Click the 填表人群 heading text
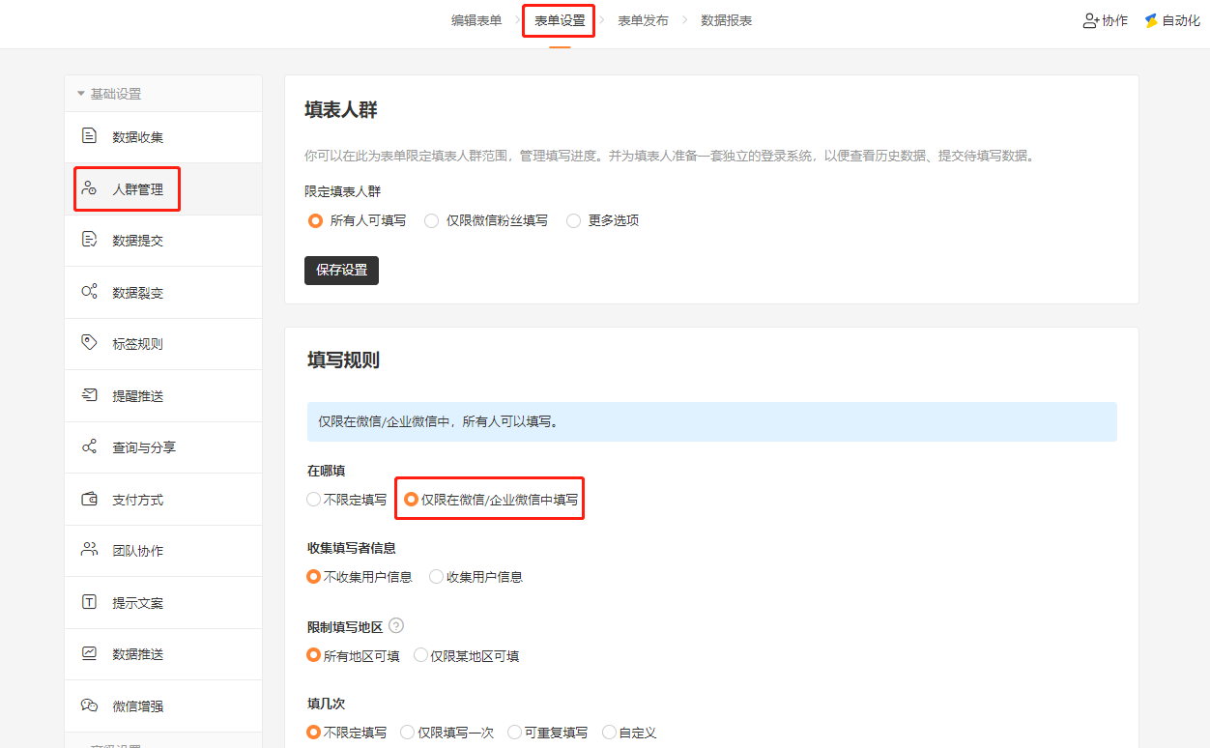Screen dimensions: 1210x748 [x=341, y=110]
